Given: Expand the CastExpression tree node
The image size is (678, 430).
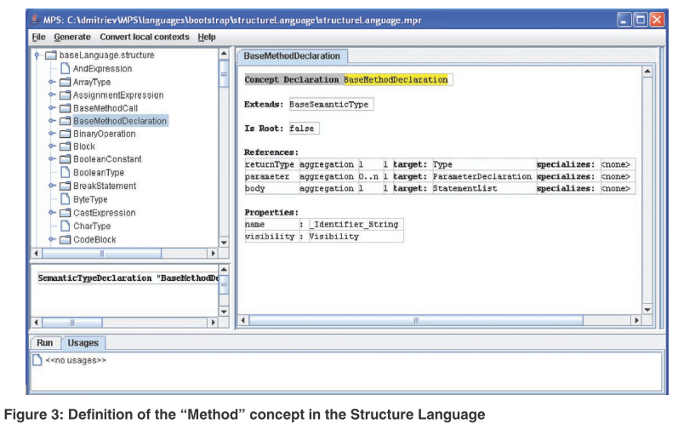Looking at the screenshot, I should [x=52, y=212].
